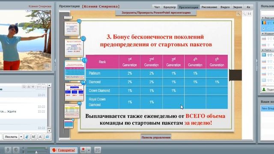Click the first small icon above chat messages
Viewport: 274px width, 154px height.
(24, 86)
